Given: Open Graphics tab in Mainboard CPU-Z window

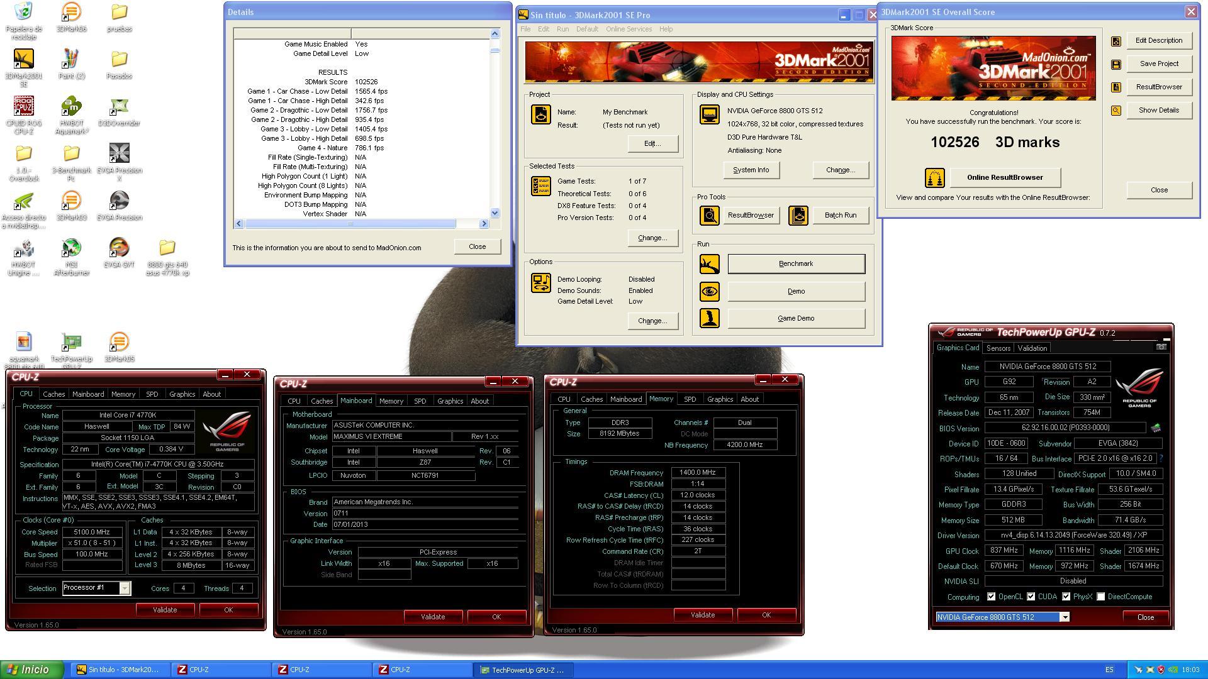Looking at the screenshot, I should coord(450,401).
